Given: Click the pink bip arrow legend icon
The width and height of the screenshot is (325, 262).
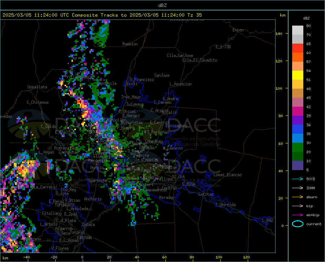Looking at the screenshot, I should pos(298,206).
